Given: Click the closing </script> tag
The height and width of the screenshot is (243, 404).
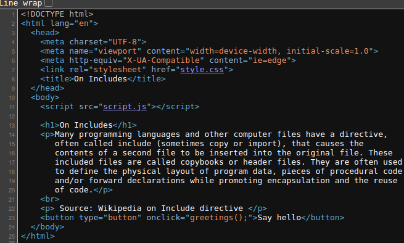Looking at the screenshot, I should pos(178,107).
